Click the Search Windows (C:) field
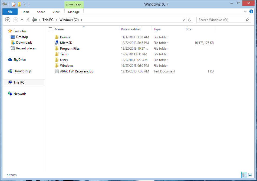257x181 pixels. pyautogui.click(x=220, y=20)
